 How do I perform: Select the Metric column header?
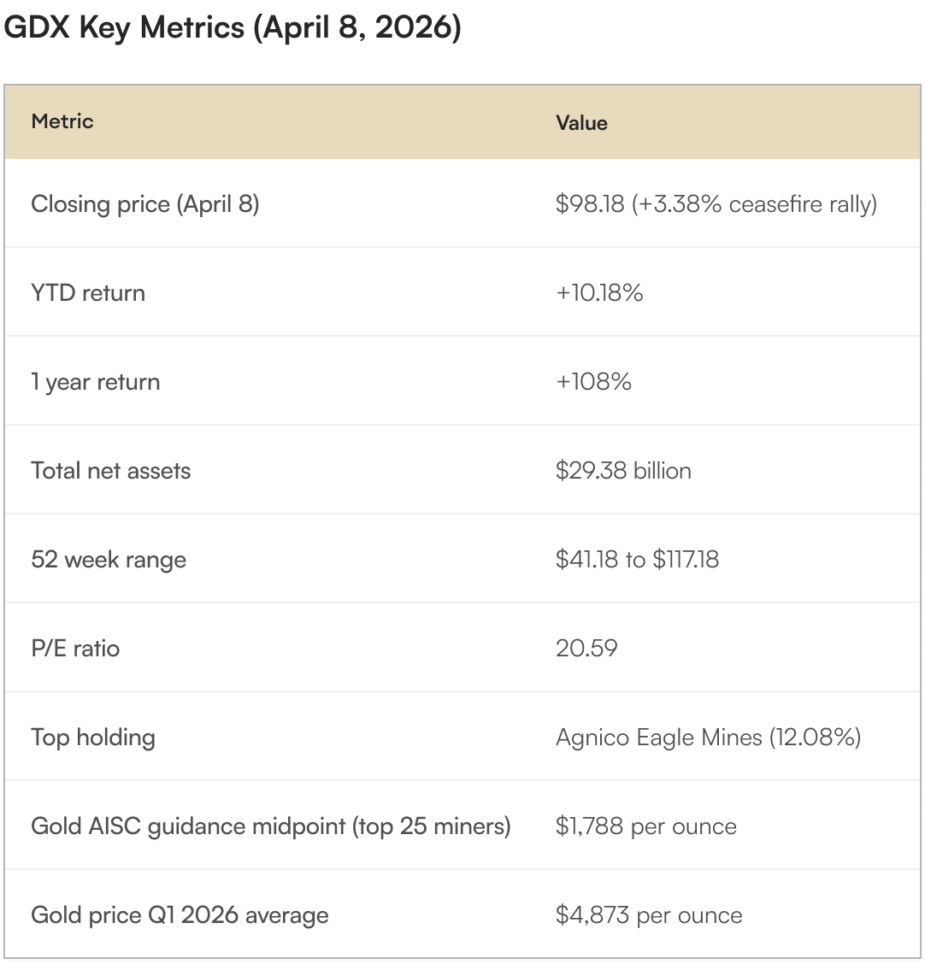62,121
